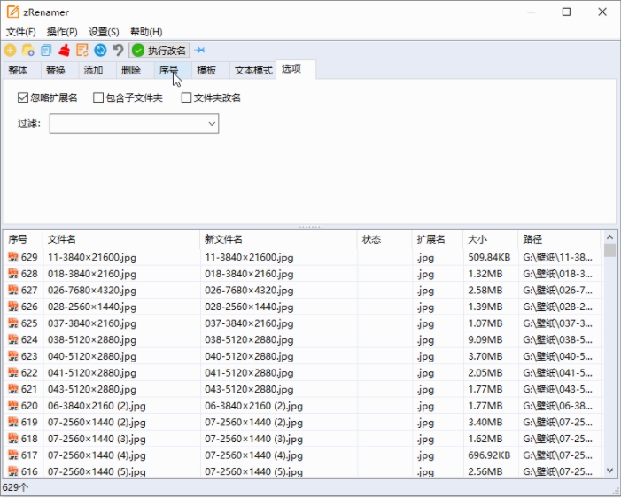Sort by 状态 column header
The width and height of the screenshot is (621, 498).
384,239
